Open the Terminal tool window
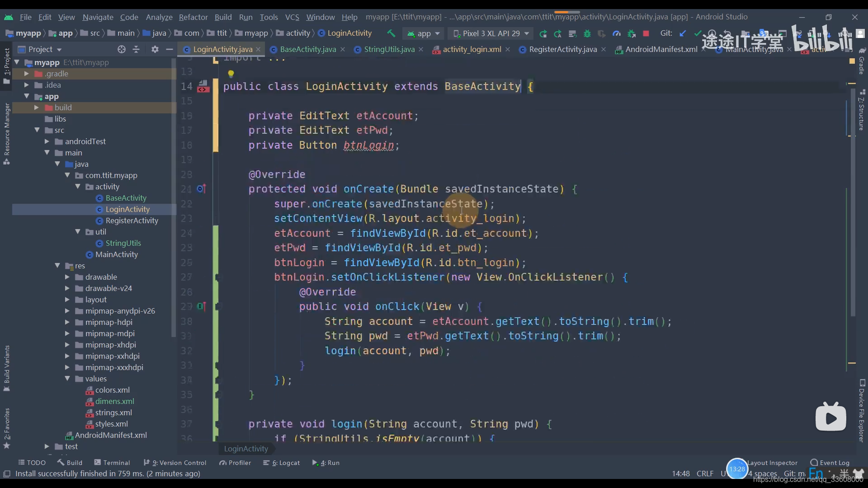This screenshot has height=488, width=868. click(112, 463)
